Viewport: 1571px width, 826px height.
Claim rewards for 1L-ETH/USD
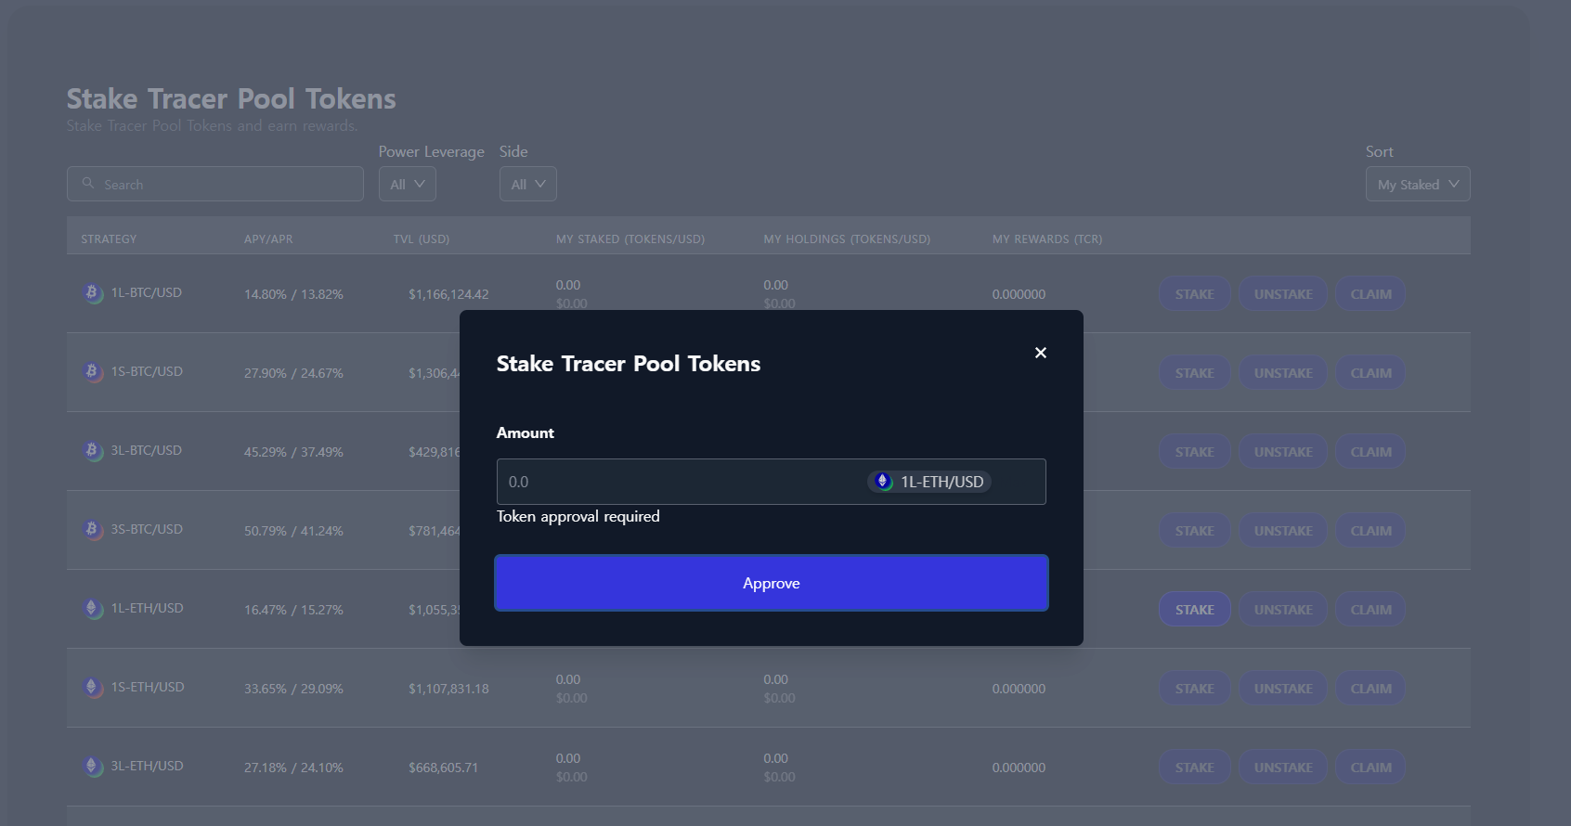pyautogui.click(x=1370, y=610)
